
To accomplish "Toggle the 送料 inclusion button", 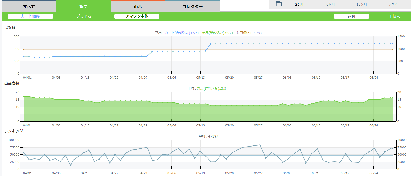I will coord(351,16).
